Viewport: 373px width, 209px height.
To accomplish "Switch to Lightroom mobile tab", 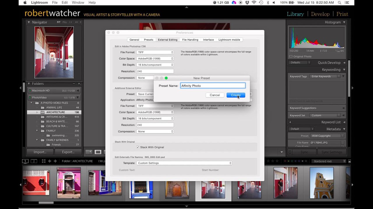I will (x=229, y=40).
